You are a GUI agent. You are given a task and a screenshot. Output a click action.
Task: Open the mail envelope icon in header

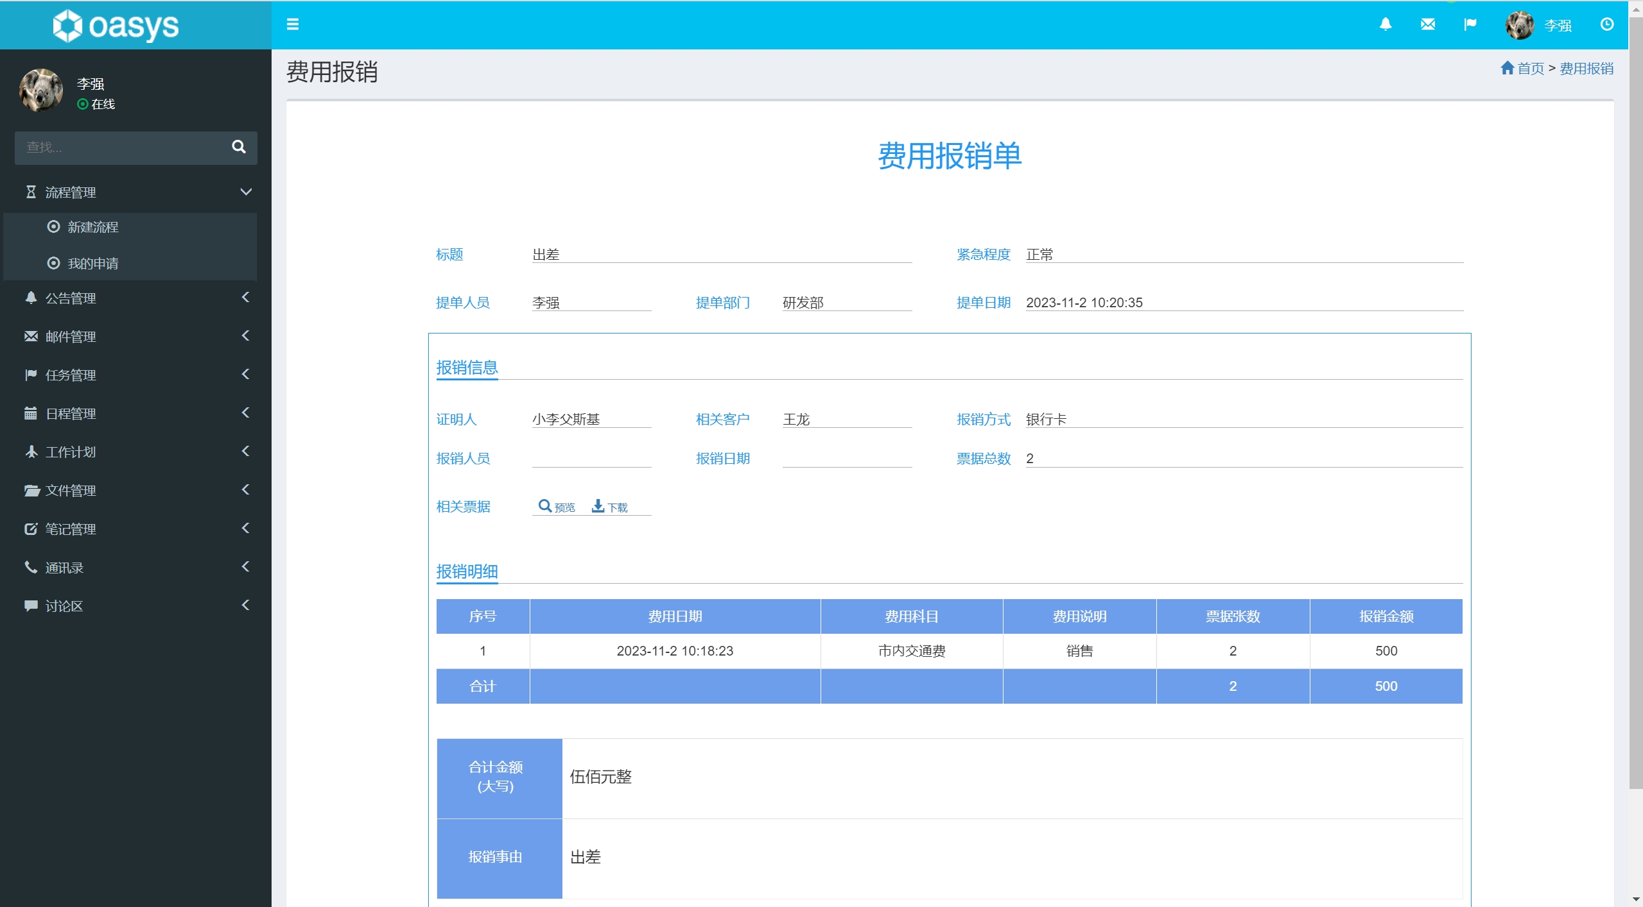(1427, 24)
